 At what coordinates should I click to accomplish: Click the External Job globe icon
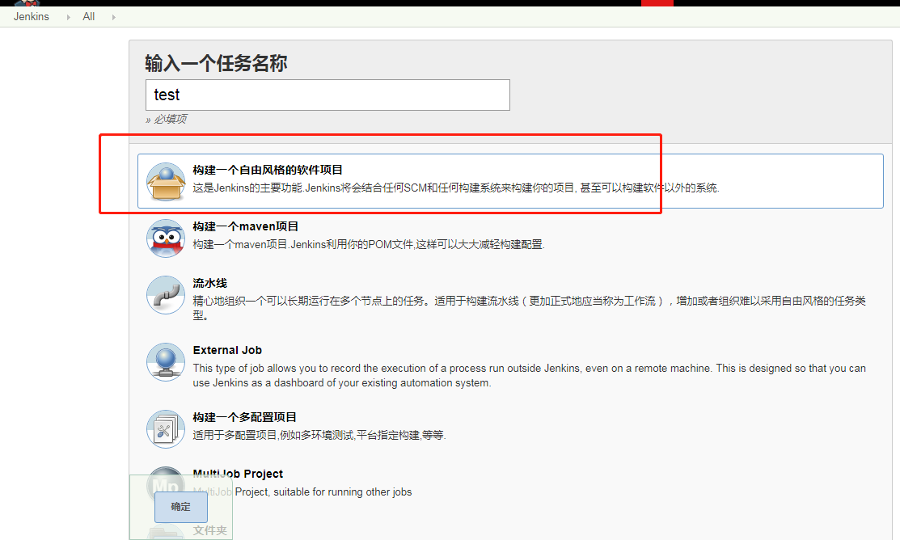click(x=166, y=362)
